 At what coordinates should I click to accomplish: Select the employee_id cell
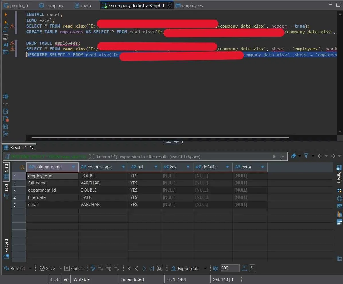click(52, 176)
